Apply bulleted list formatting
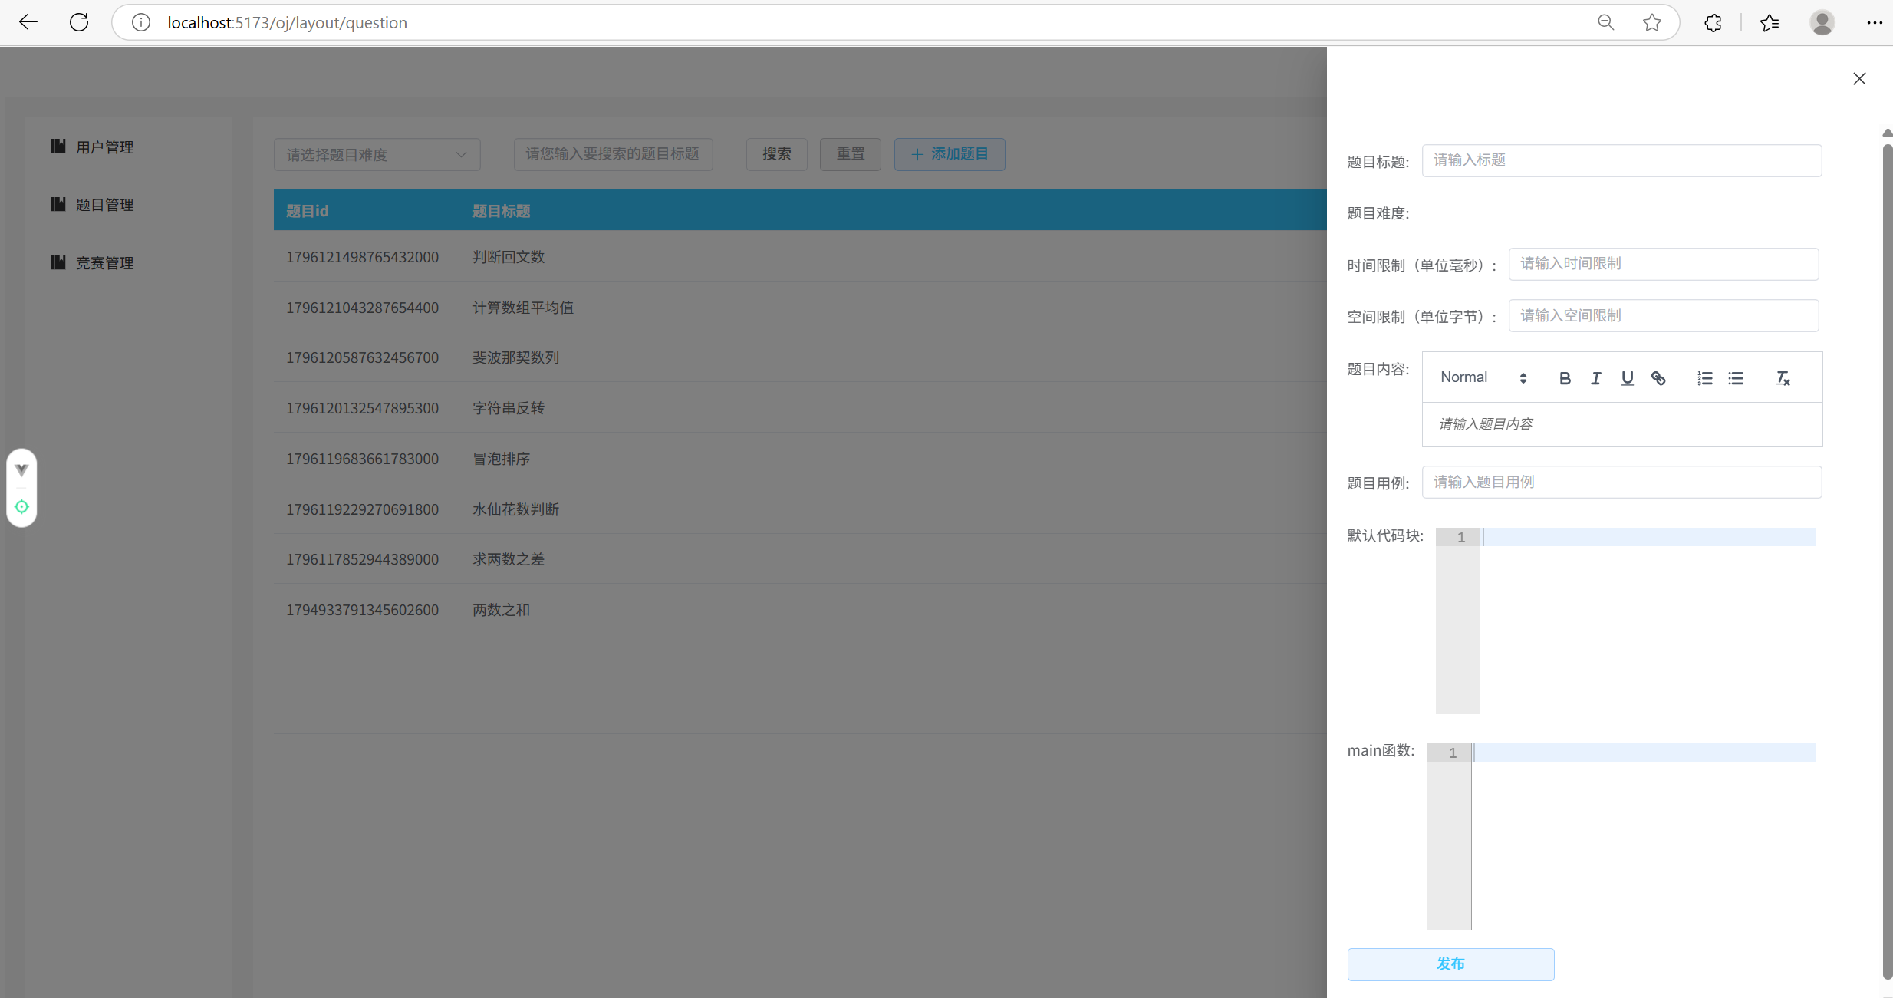1893x998 pixels. (x=1736, y=378)
